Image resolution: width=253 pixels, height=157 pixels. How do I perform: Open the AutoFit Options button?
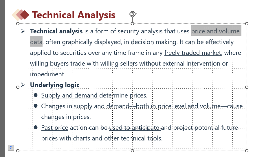(11, 147)
